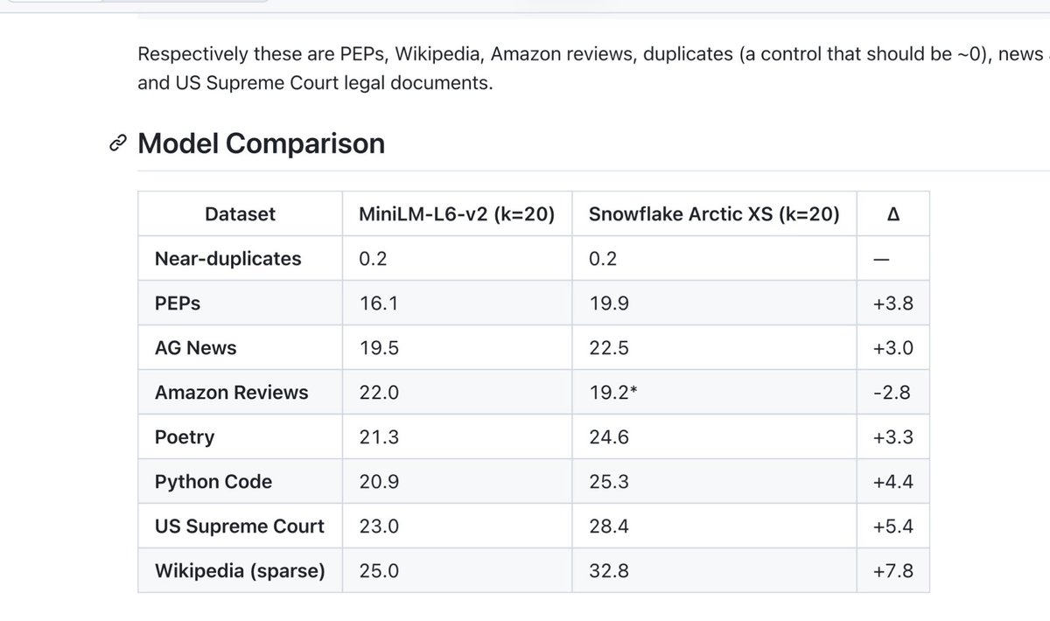The width and height of the screenshot is (1050, 621).
Task: Click the Near-duplicates row label
Action: [227, 259]
